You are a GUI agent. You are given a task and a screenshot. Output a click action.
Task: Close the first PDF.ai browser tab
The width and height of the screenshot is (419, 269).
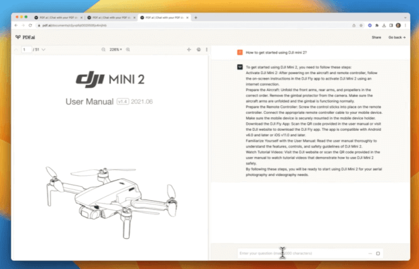82,18
